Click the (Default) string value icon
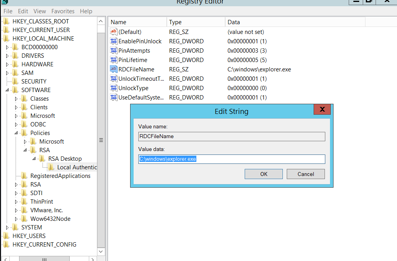The height and width of the screenshot is (261, 397). point(114,32)
